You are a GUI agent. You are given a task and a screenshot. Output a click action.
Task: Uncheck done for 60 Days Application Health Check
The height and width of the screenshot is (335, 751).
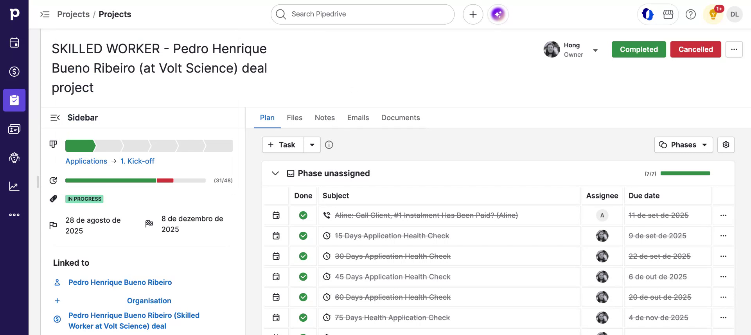303,297
